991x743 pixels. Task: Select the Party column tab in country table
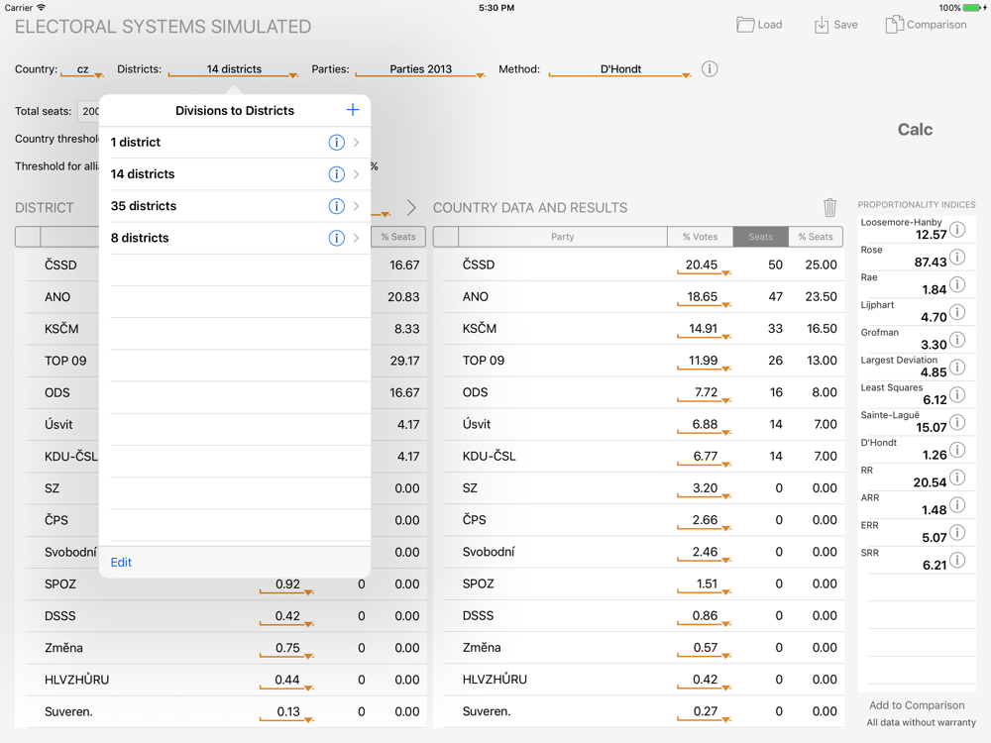click(x=563, y=237)
